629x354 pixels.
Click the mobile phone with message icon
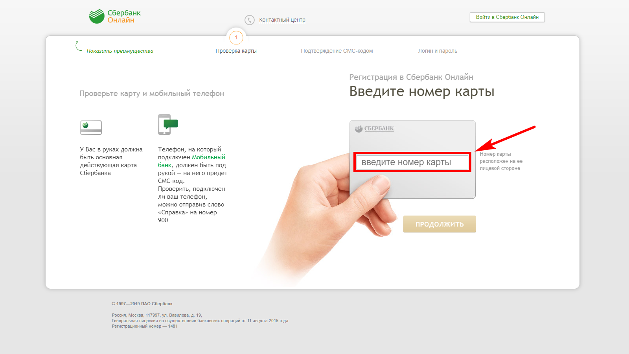(x=168, y=124)
